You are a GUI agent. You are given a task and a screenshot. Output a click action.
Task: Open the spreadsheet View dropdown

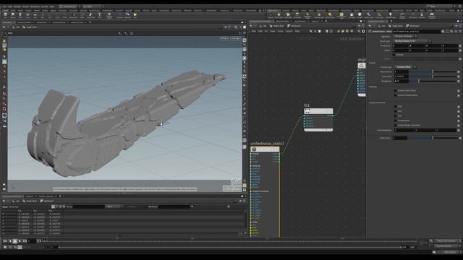pos(114,207)
